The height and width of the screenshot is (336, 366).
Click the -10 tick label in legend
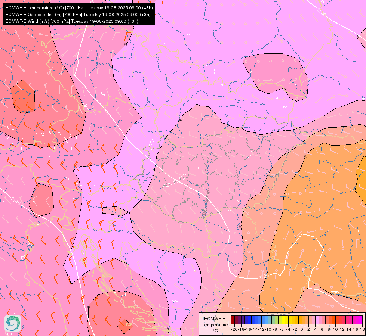coord(268,329)
